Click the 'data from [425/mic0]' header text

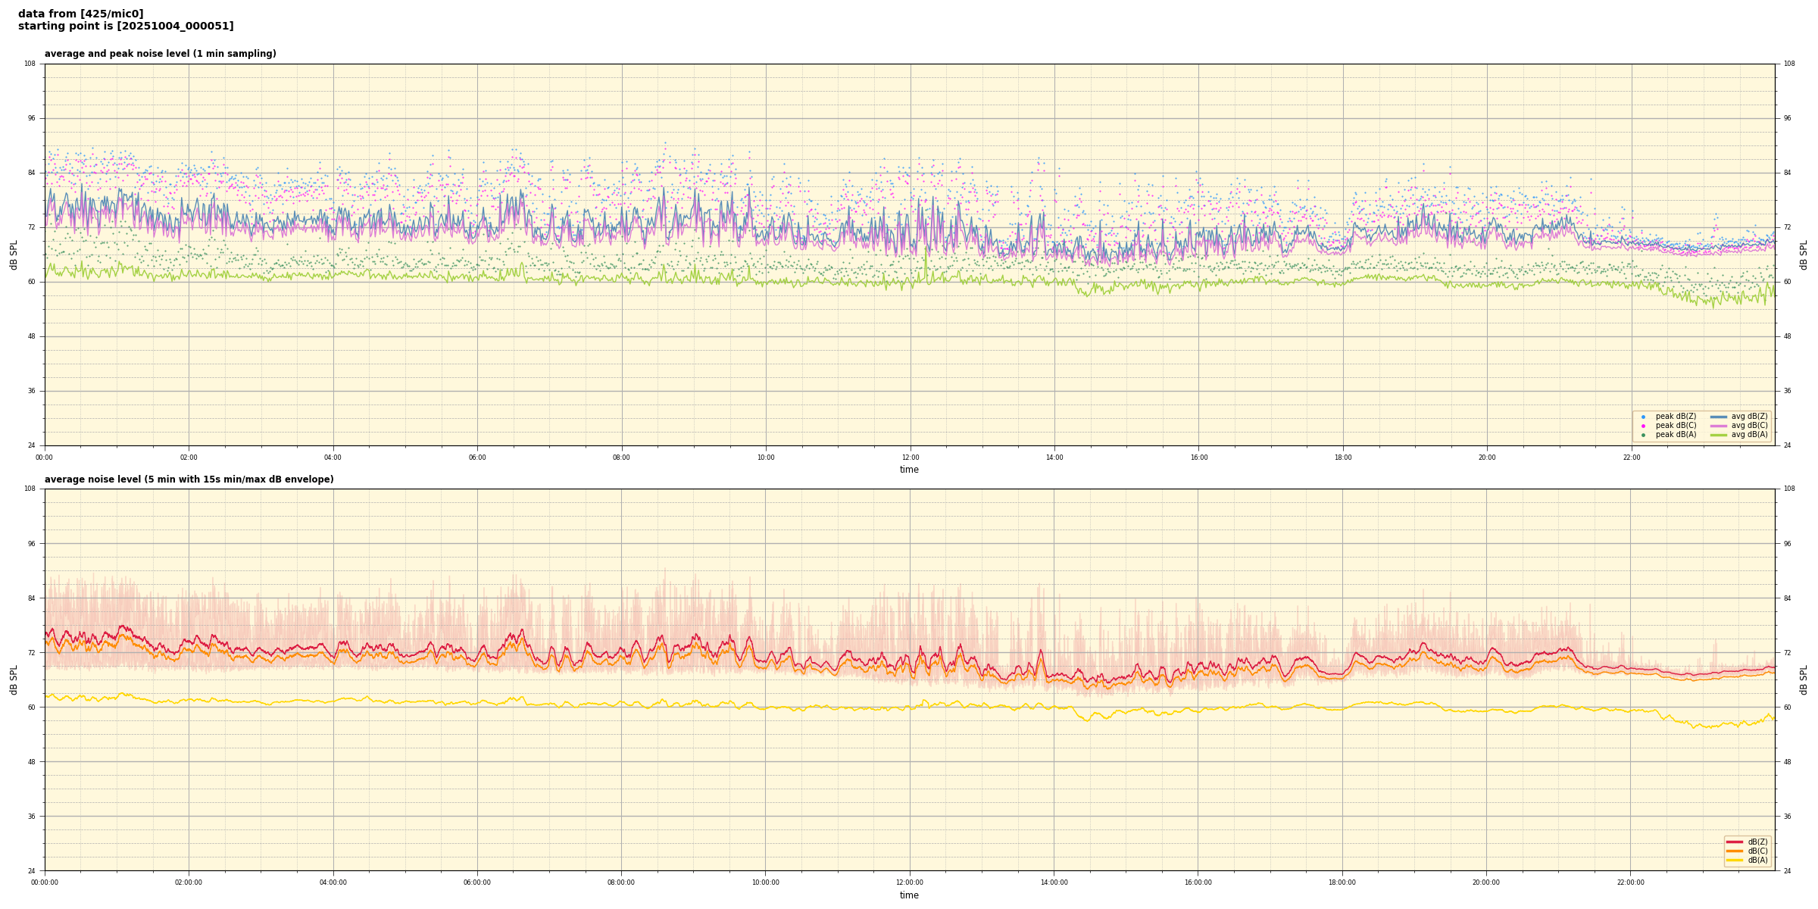[x=80, y=14]
